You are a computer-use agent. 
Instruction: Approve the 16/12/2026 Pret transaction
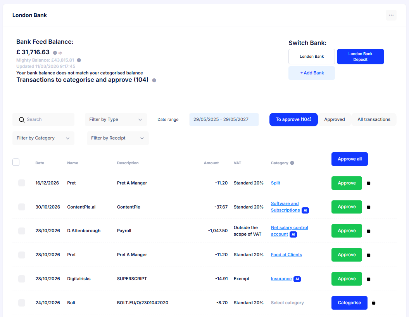click(x=347, y=183)
